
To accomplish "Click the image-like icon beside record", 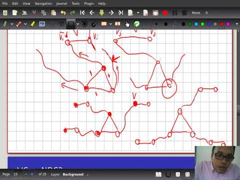I will pyautogui.click(x=155, y=13).
